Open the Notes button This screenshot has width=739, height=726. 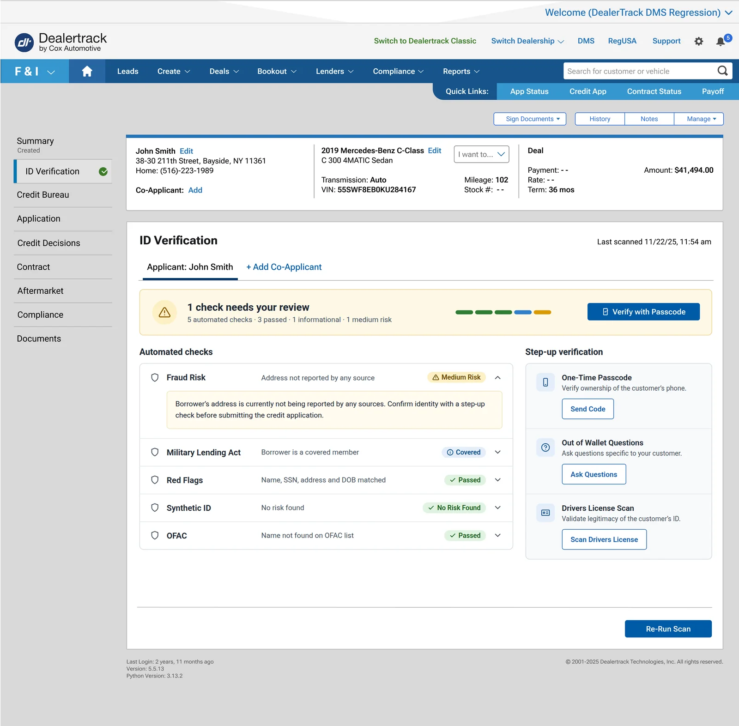point(649,119)
